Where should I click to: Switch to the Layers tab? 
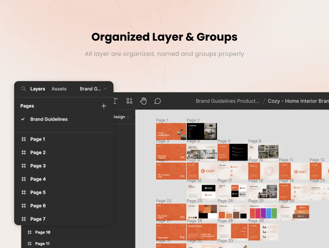[x=38, y=89]
